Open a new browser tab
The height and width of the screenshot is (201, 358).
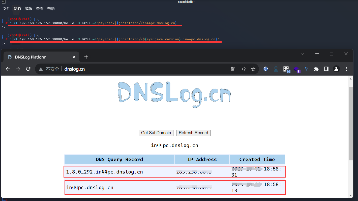[x=86, y=57]
